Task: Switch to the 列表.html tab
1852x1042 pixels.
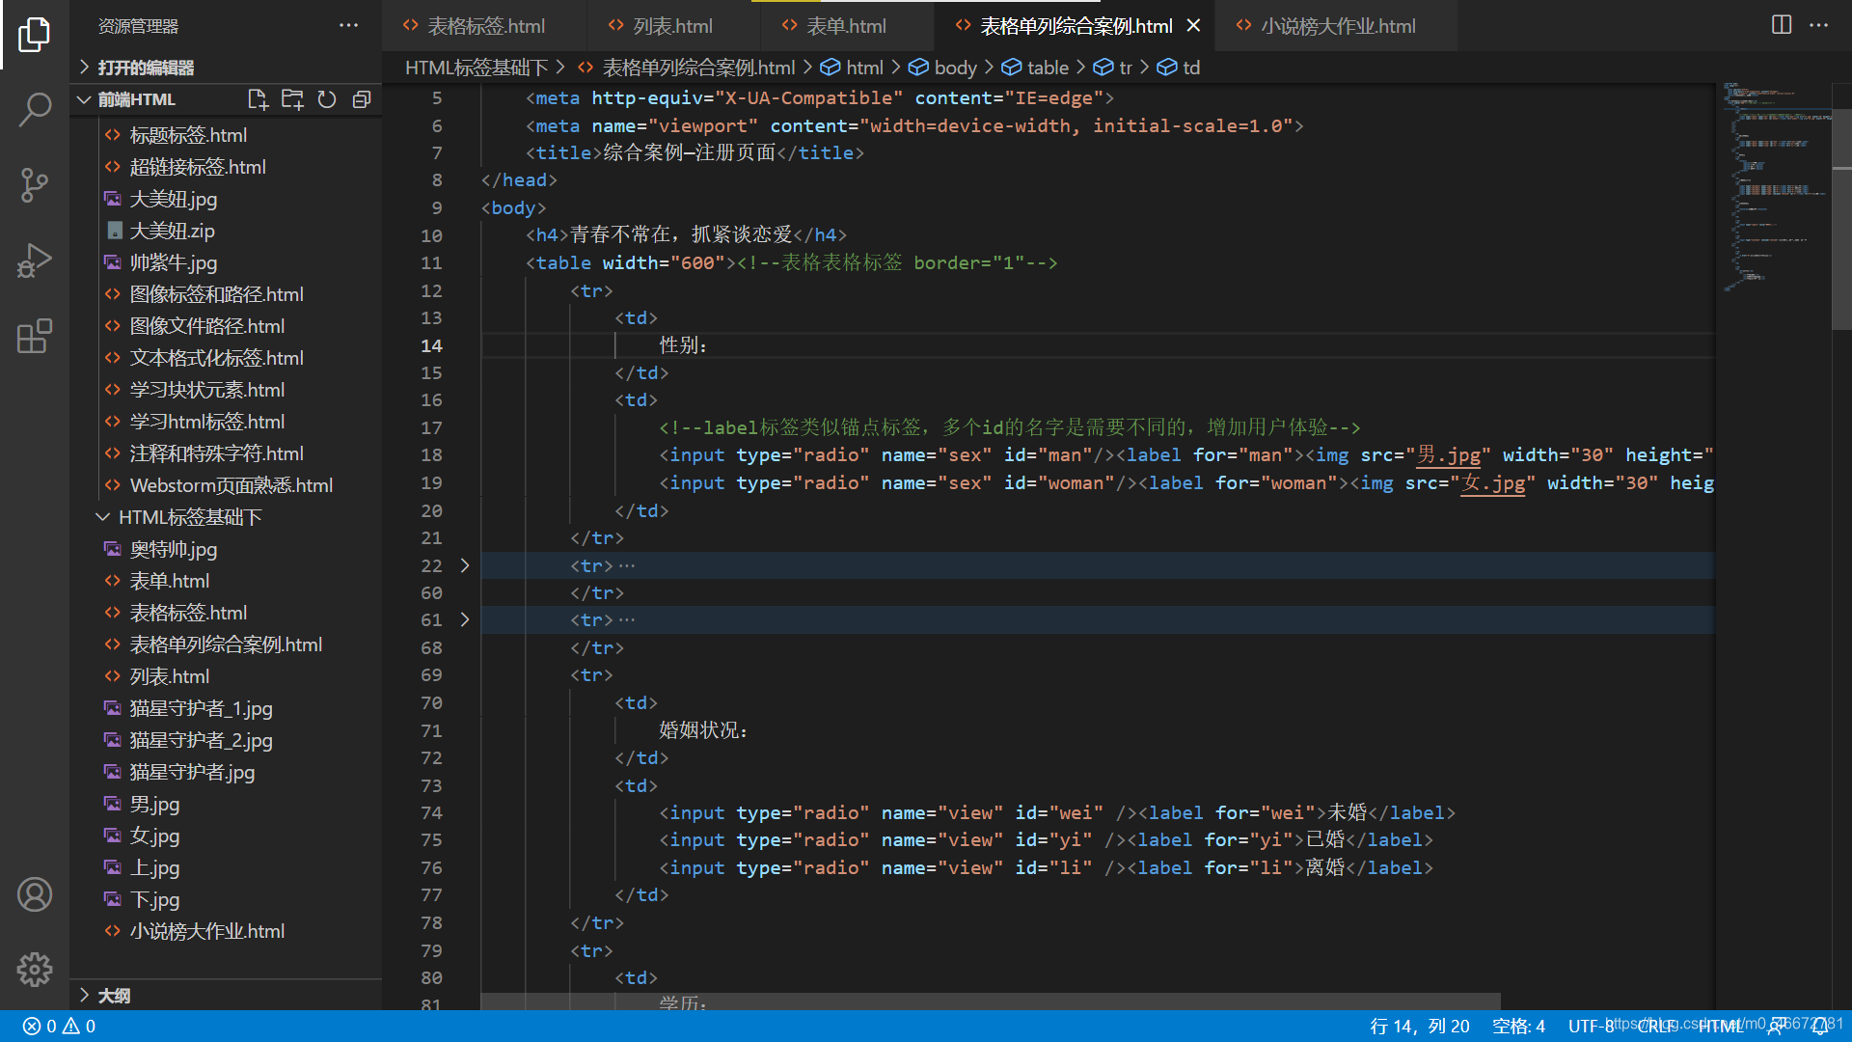Action: coord(672,26)
